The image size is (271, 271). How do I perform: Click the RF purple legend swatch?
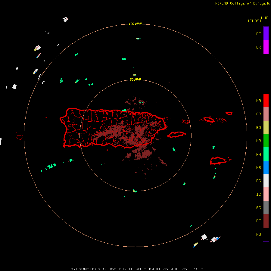point(266,34)
